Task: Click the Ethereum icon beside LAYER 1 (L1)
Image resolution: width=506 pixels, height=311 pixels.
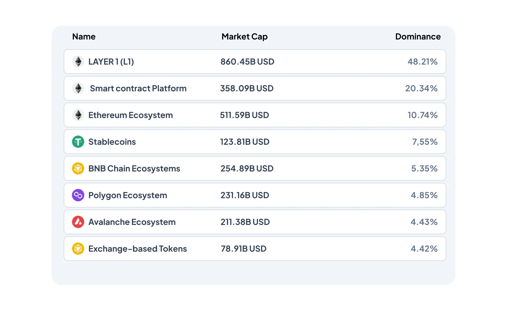Action: [x=78, y=62]
